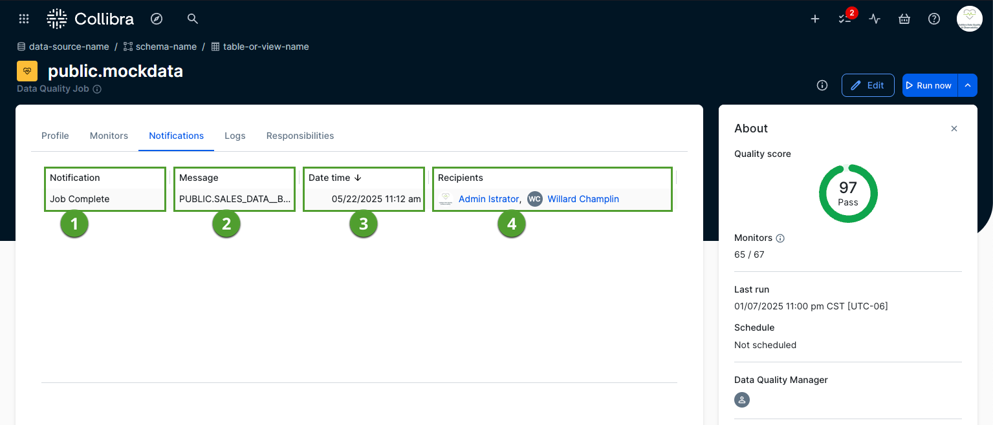Click the help question mark icon

(x=934, y=19)
